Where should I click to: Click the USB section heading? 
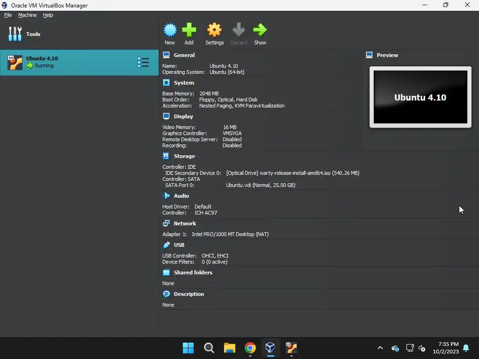click(179, 245)
